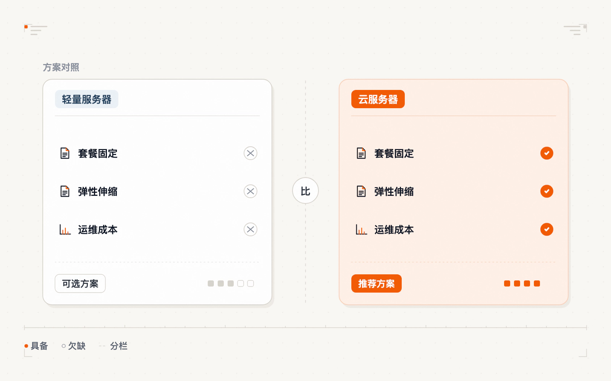The image size is (611, 381).
Task: Click the X mark for 弹性伸缩 in 轻量服务器
Action: (251, 191)
